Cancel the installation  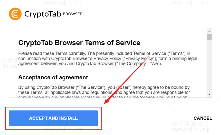203,118
